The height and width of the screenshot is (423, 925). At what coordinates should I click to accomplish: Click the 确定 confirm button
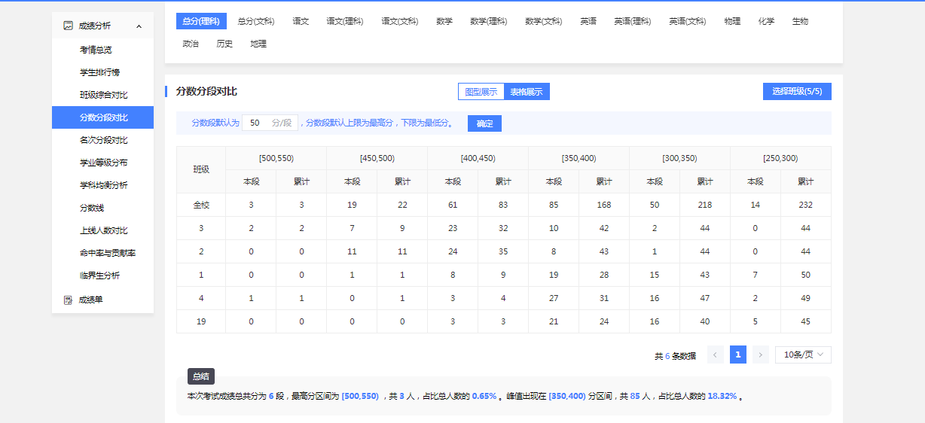tap(484, 123)
